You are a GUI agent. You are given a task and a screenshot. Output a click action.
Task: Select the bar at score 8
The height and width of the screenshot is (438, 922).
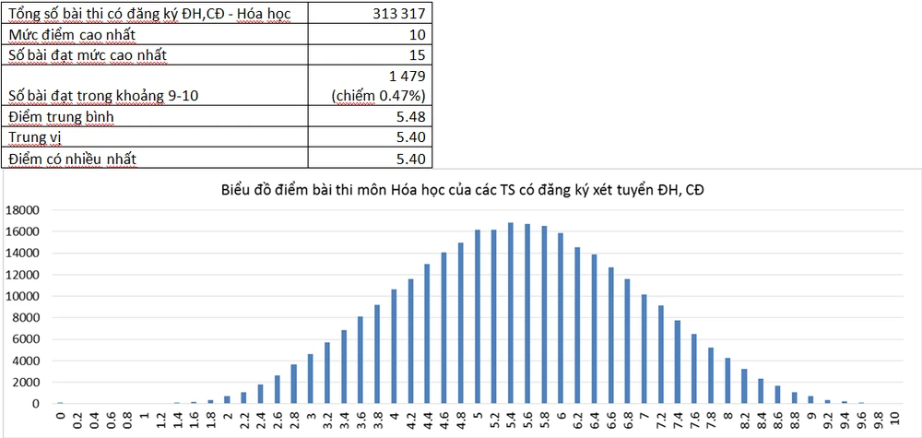pos(727,381)
